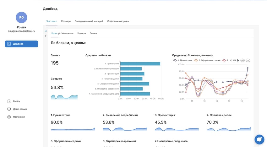Viewport: 267px width, 147px height.
Task: Open the chat widget bubble
Action: (259, 139)
